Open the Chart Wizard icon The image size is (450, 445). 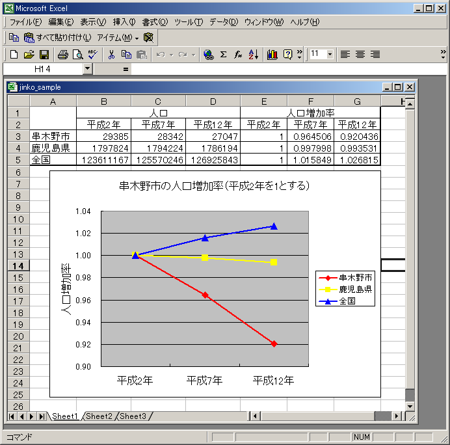(272, 54)
